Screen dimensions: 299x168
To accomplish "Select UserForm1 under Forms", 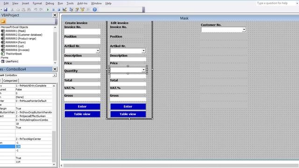I will click(12, 61).
